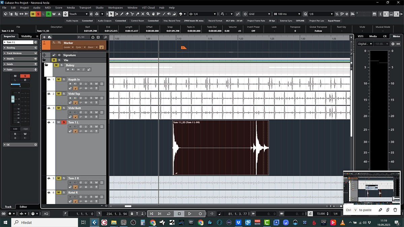Switch to the Visibility tab
Screen dimensions: 404x227
[26, 36]
